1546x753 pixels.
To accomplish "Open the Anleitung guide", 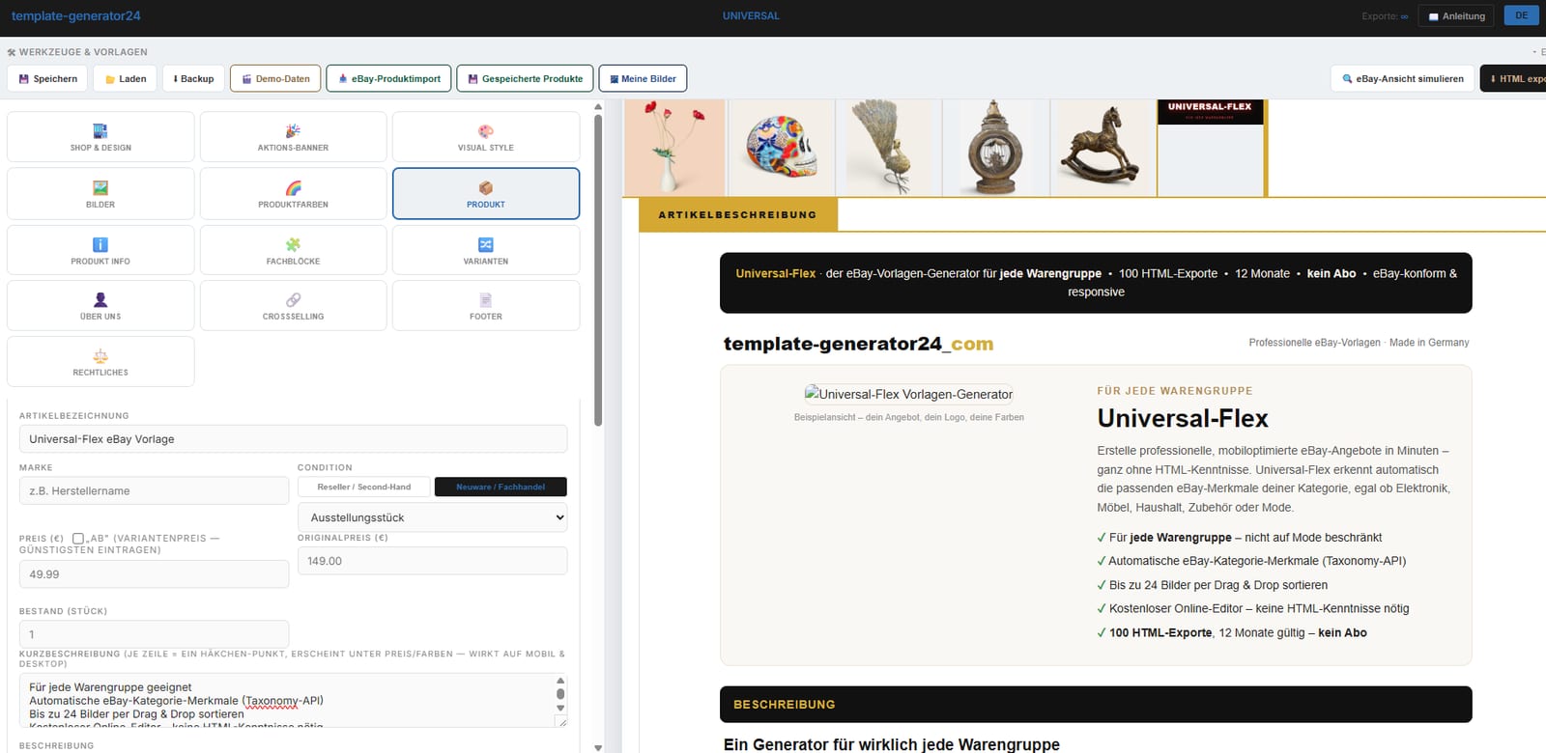I will (x=1456, y=16).
